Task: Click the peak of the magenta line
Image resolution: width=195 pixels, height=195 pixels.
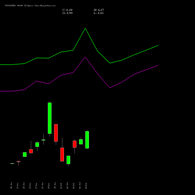Action: pos(85,57)
